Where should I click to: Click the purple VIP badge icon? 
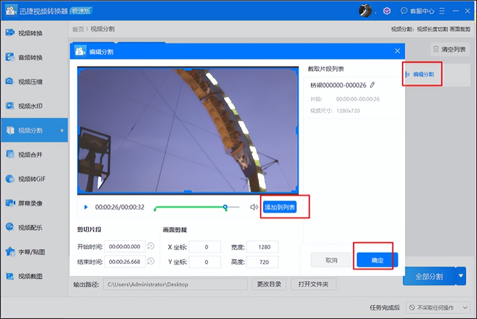pos(387,11)
